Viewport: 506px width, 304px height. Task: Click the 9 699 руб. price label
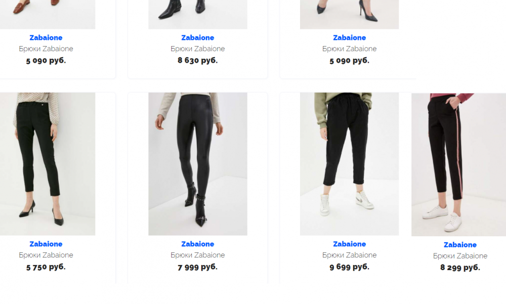(350, 267)
